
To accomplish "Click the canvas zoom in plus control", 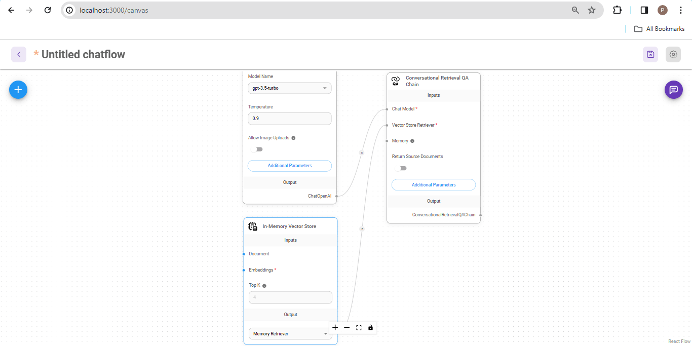I will click(x=335, y=328).
